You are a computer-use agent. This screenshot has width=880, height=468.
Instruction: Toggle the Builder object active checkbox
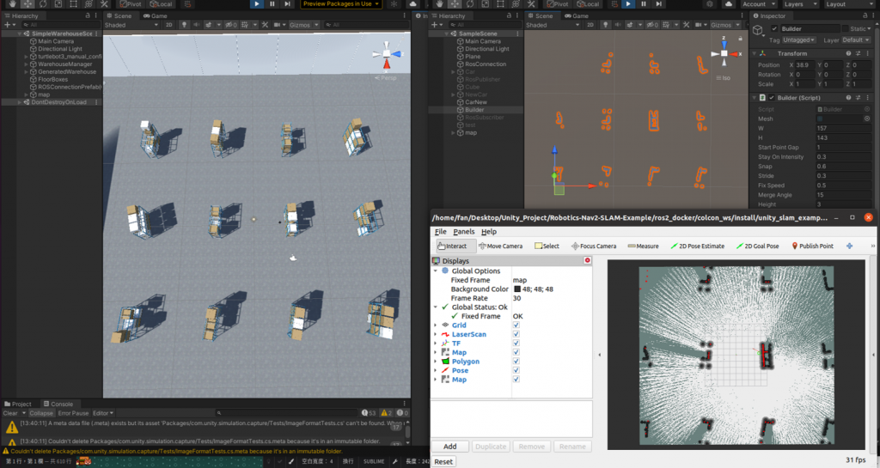773,28
